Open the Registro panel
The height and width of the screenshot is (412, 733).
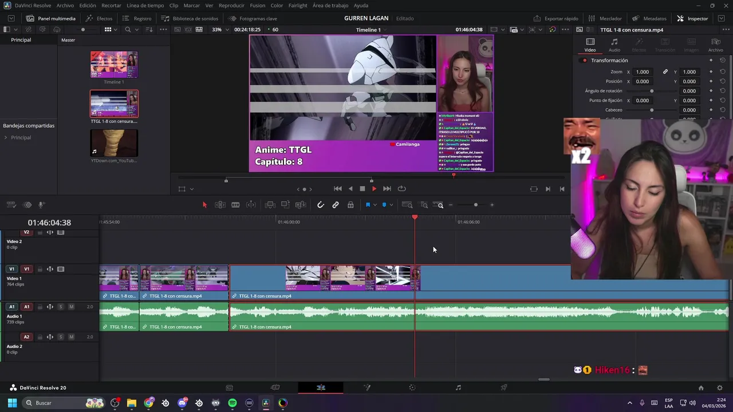coord(137,18)
